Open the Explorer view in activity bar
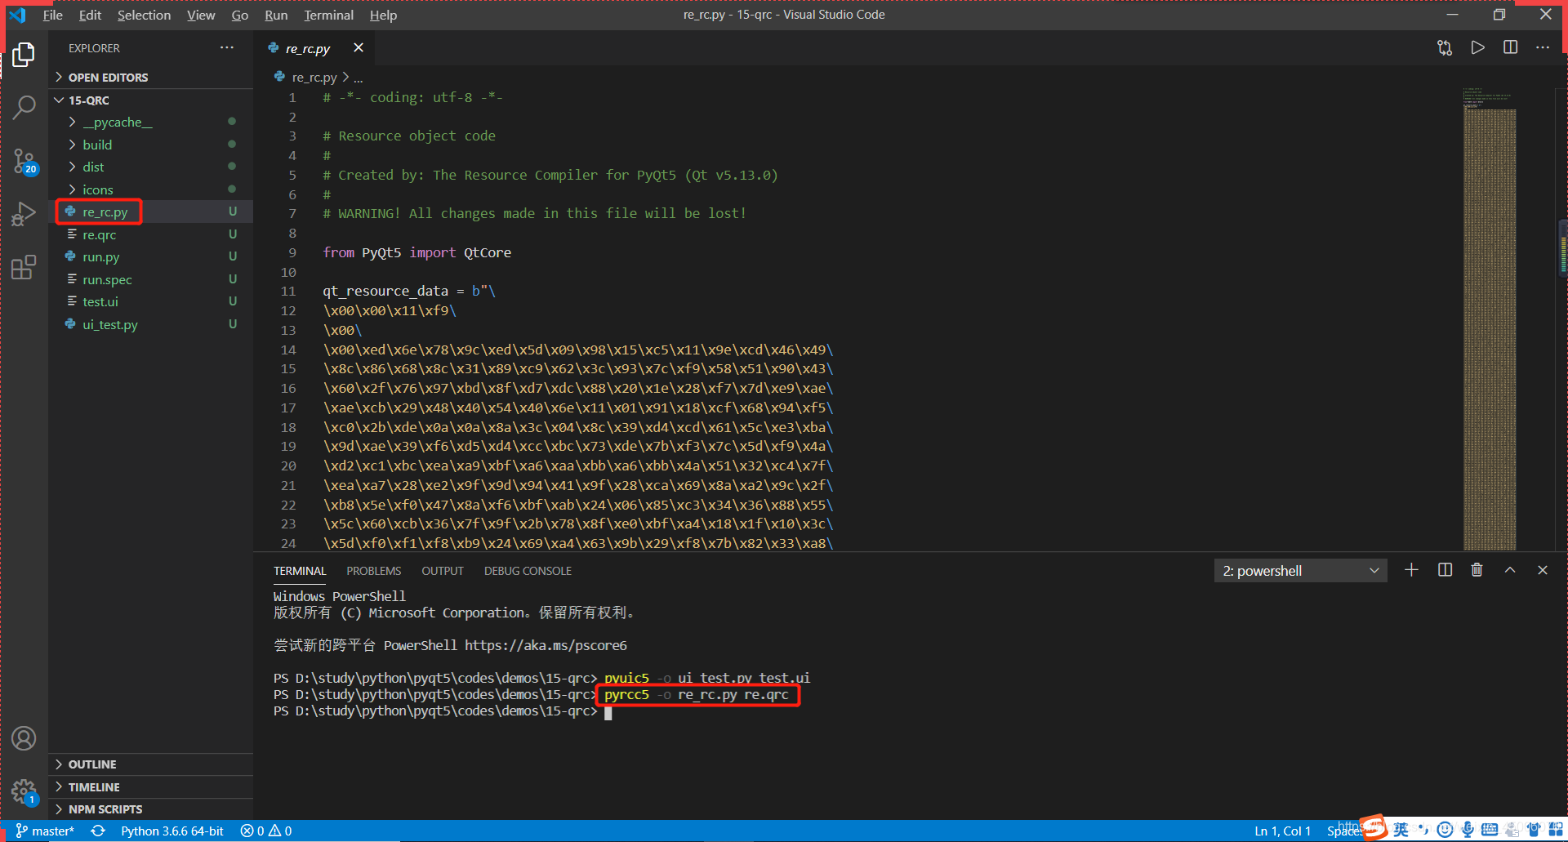Image resolution: width=1568 pixels, height=842 pixels. (24, 55)
